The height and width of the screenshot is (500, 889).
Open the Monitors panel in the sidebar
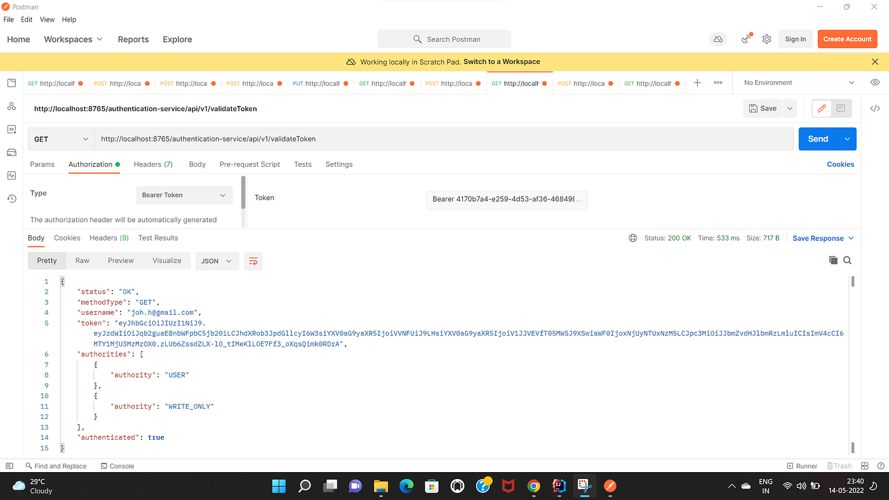point(11,175)
